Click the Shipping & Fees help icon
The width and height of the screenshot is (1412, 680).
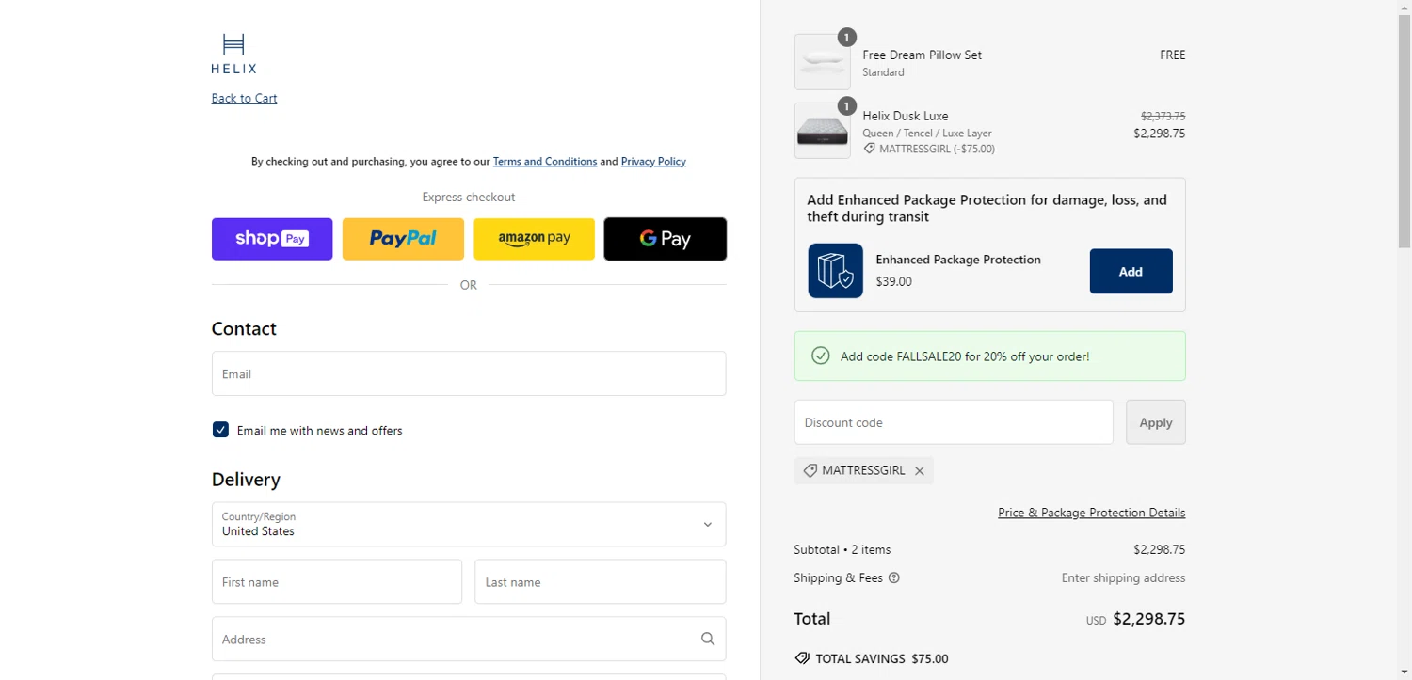[894, 577]
